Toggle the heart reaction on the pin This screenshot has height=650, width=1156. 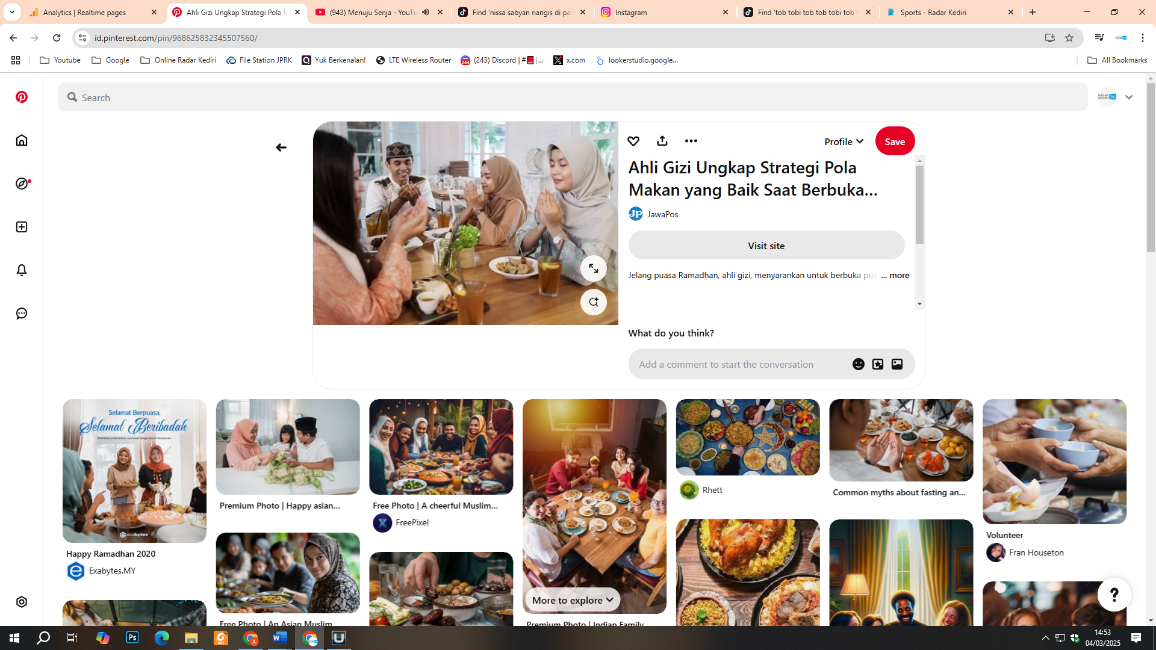633,141
